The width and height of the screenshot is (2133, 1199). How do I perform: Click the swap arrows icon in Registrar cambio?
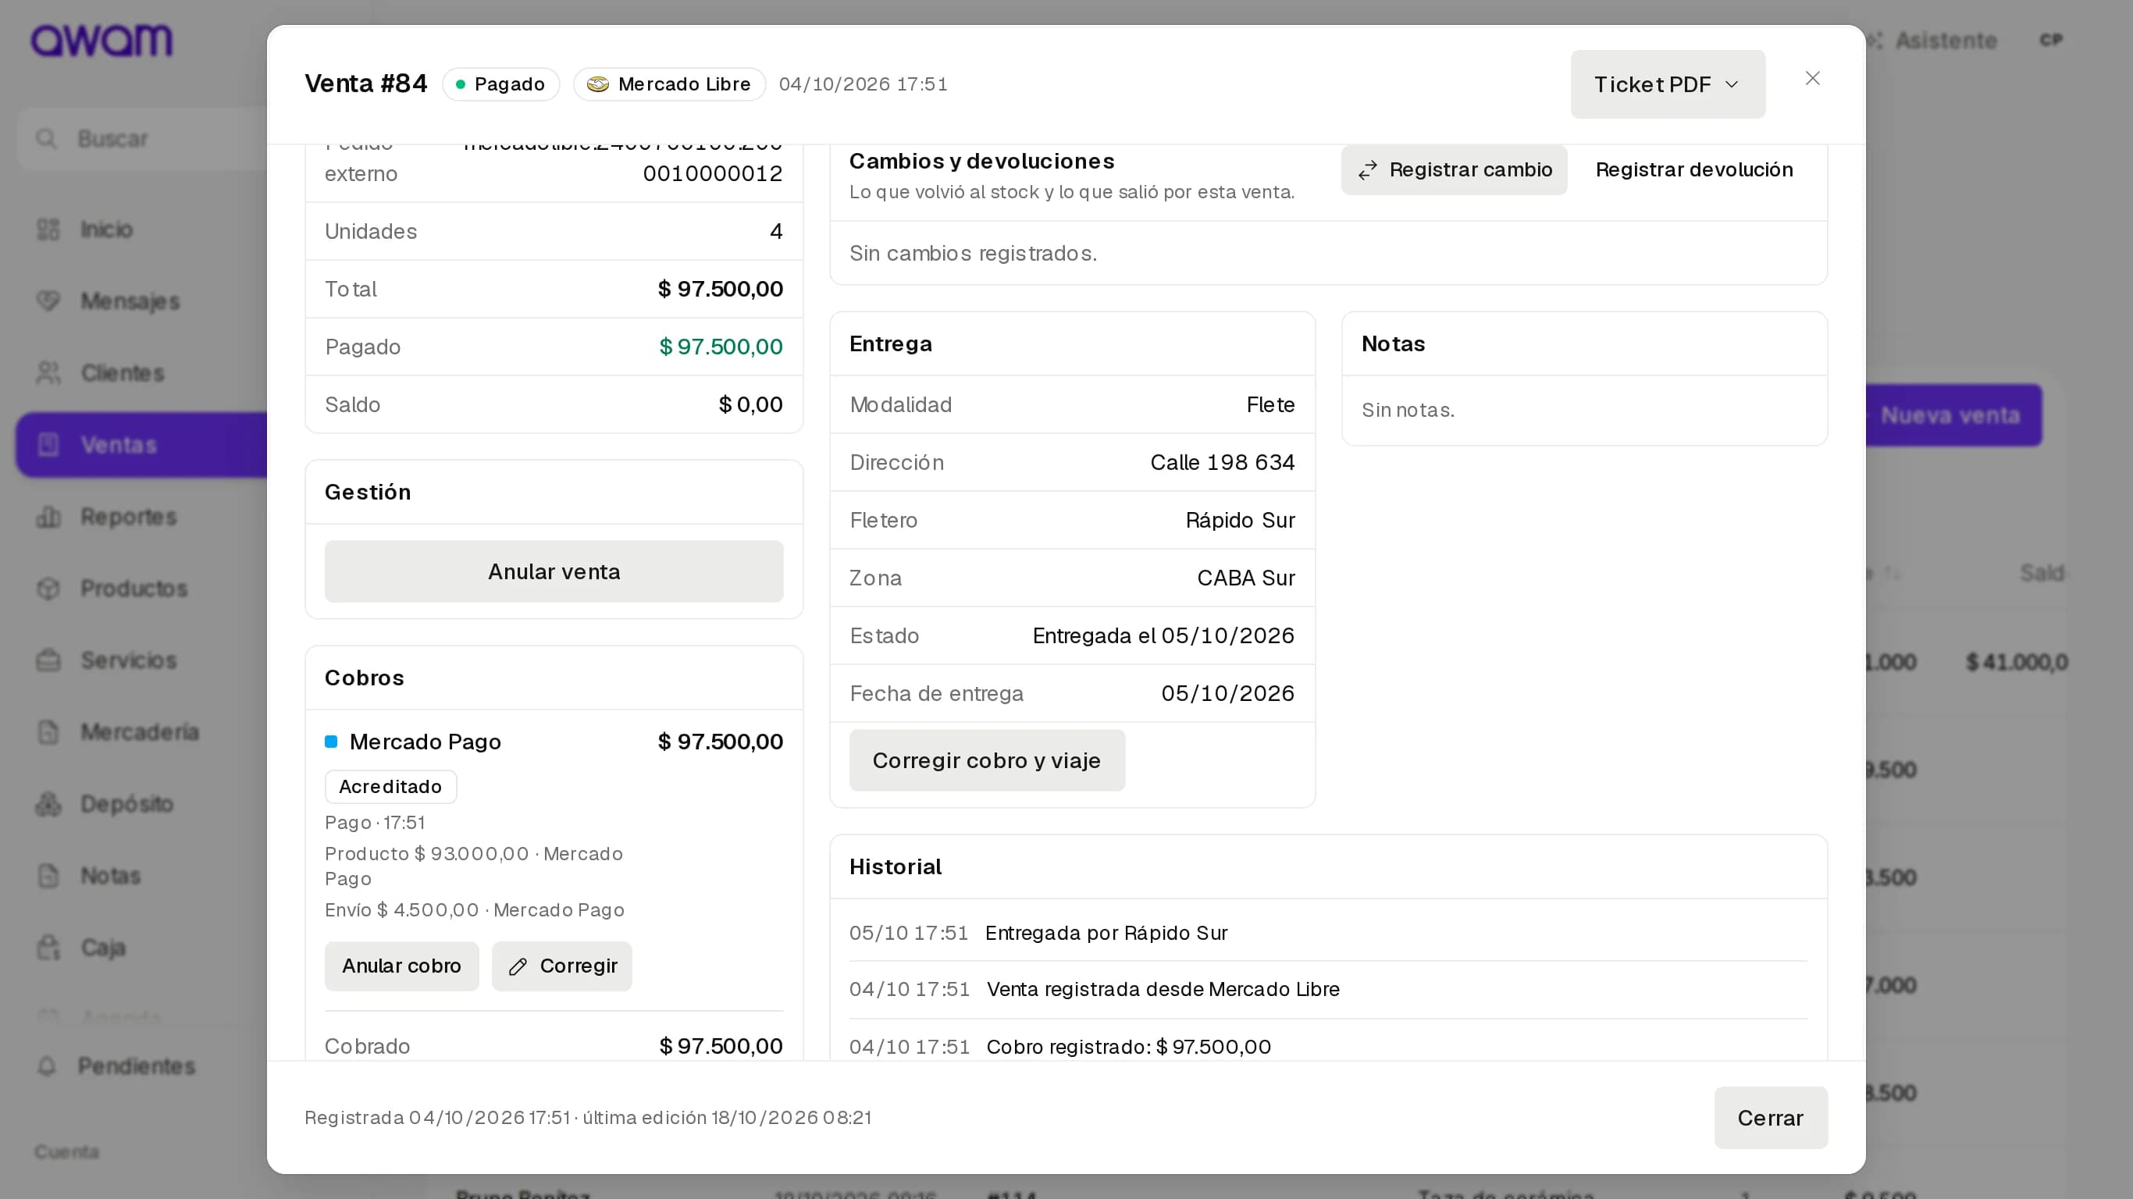[x=1367, y=169]
